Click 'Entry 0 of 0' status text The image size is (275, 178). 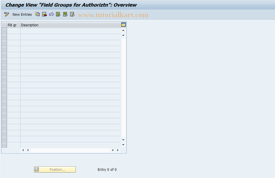click(x=107, y=169)
